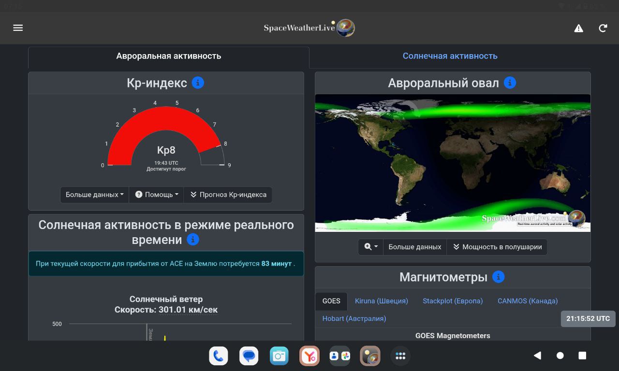Expand Больше данных dropdown under Kp gauge
Viewport: 619px width, 371px height.
point(94,195)
